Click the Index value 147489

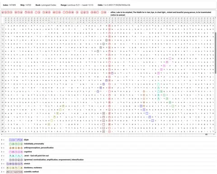click(x=12, y=5)
